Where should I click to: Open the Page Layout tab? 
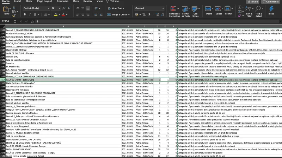pos(44,1)
